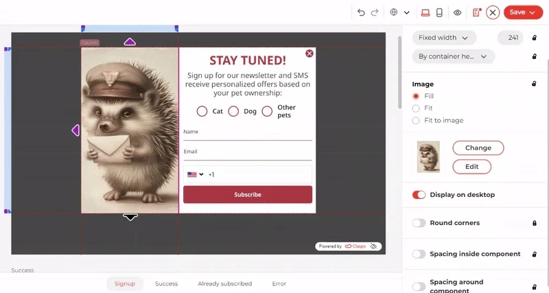The image size is (549, 293).
Task: Undo the last change
Action: coord(361,12)
